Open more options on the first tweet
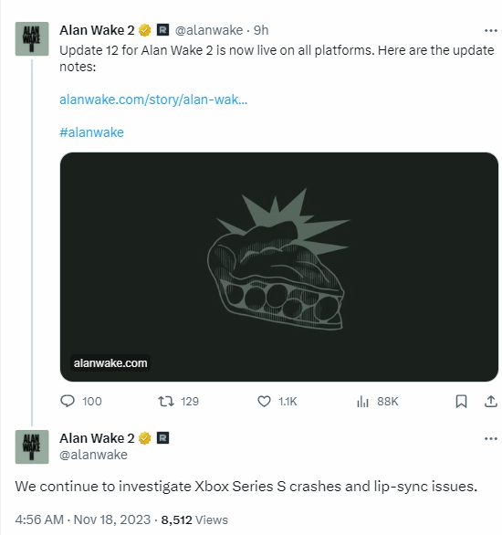Screen dimensions: 502x535 (490, 31)
